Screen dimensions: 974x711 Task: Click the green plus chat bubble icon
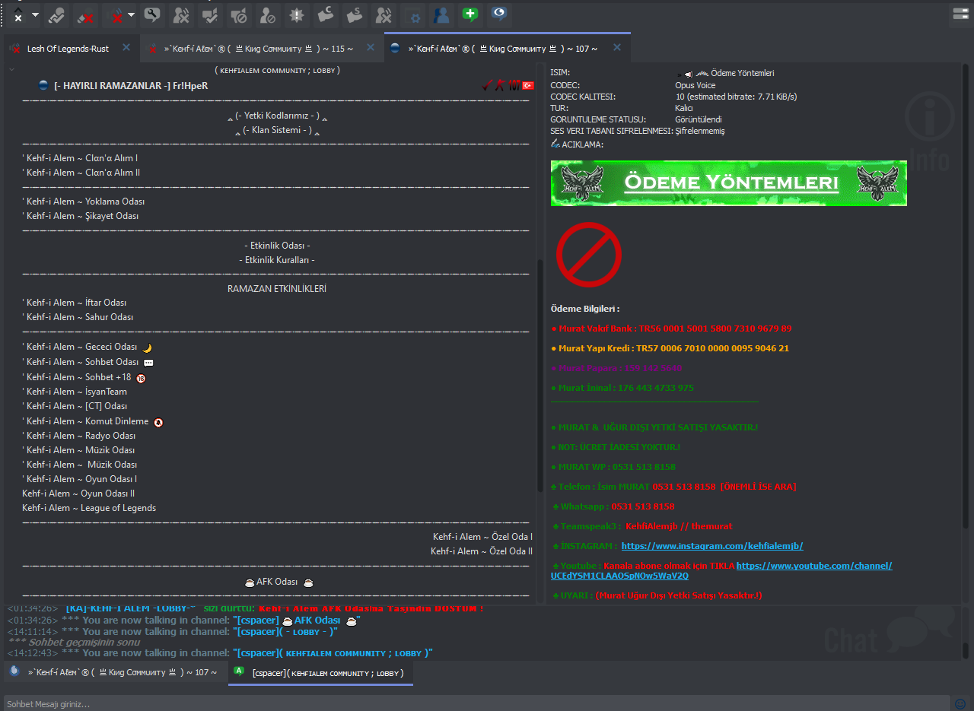click(x=470, y=14)
